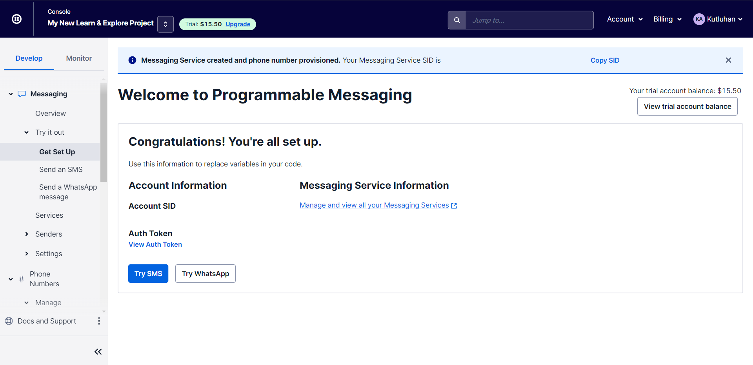Click the Jump to search field
753x365 pixels.
[529, 20]
